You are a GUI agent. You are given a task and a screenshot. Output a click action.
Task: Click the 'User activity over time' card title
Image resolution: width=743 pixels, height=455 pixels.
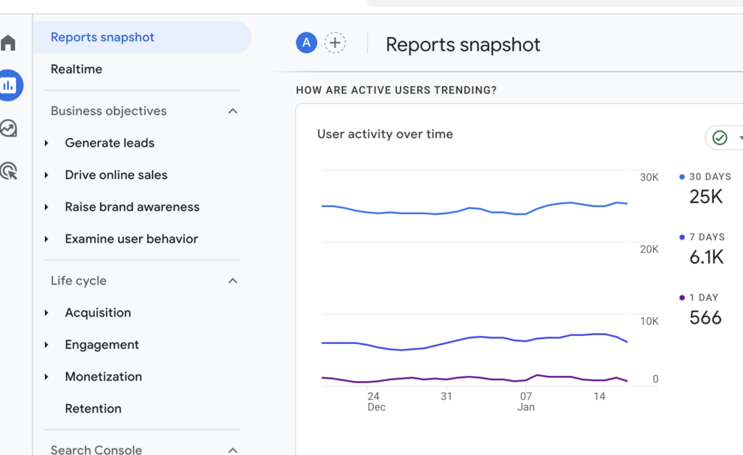coord(385,134)
